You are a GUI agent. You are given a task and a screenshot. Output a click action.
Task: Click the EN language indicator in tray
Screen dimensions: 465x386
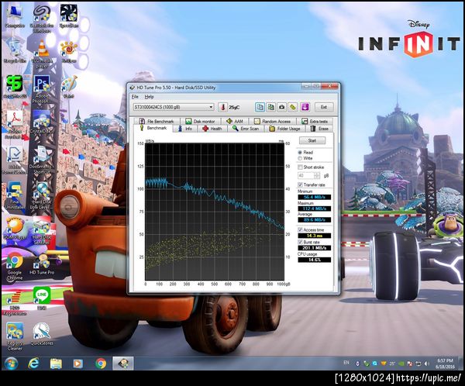(346, 363)
